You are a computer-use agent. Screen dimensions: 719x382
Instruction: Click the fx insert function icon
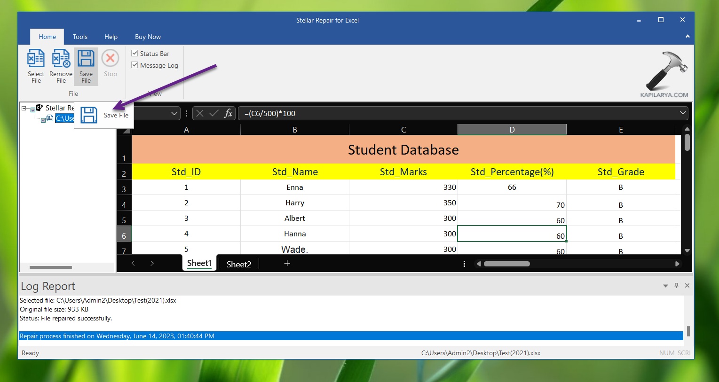pos(228,113)
